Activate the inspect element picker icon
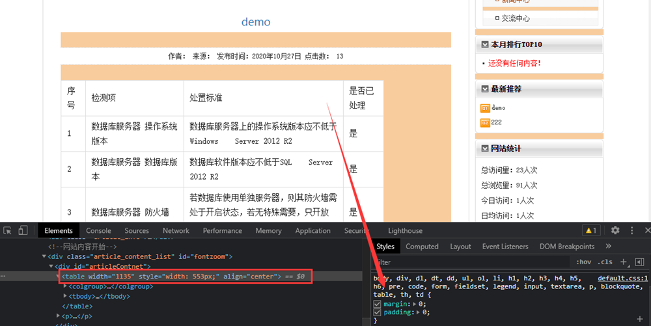The image size is (651, 326). pos(8,230)
